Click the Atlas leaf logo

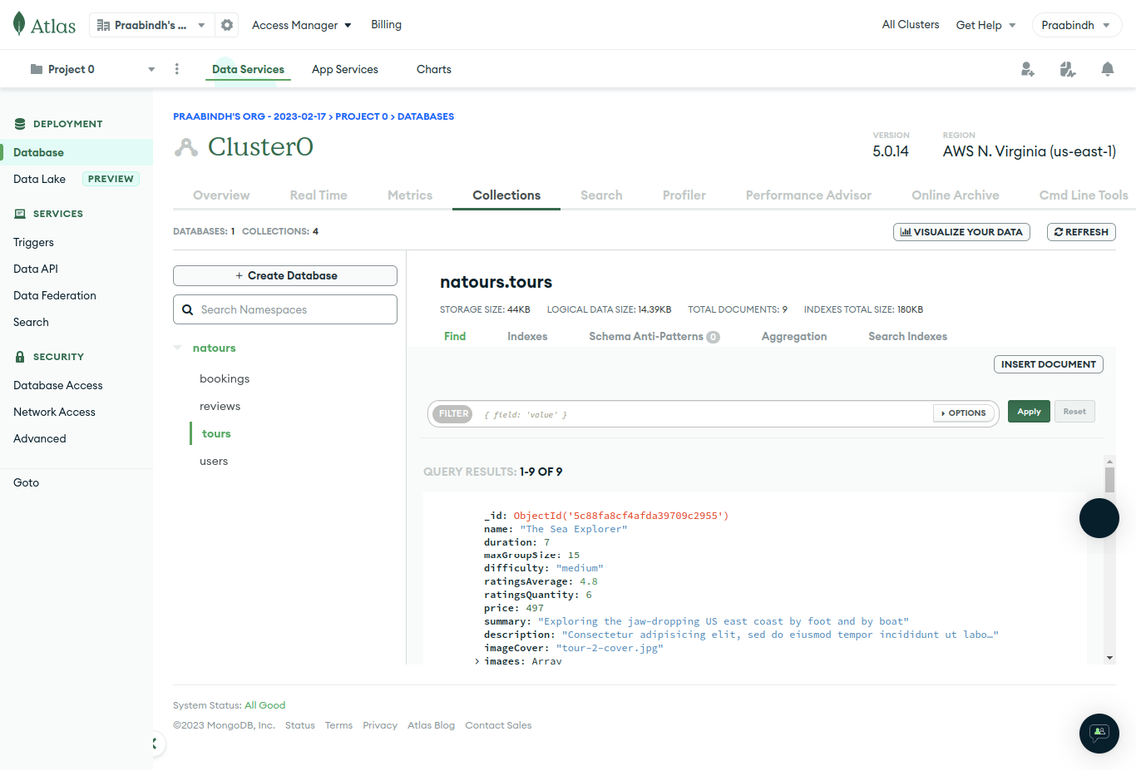point(19,24)
